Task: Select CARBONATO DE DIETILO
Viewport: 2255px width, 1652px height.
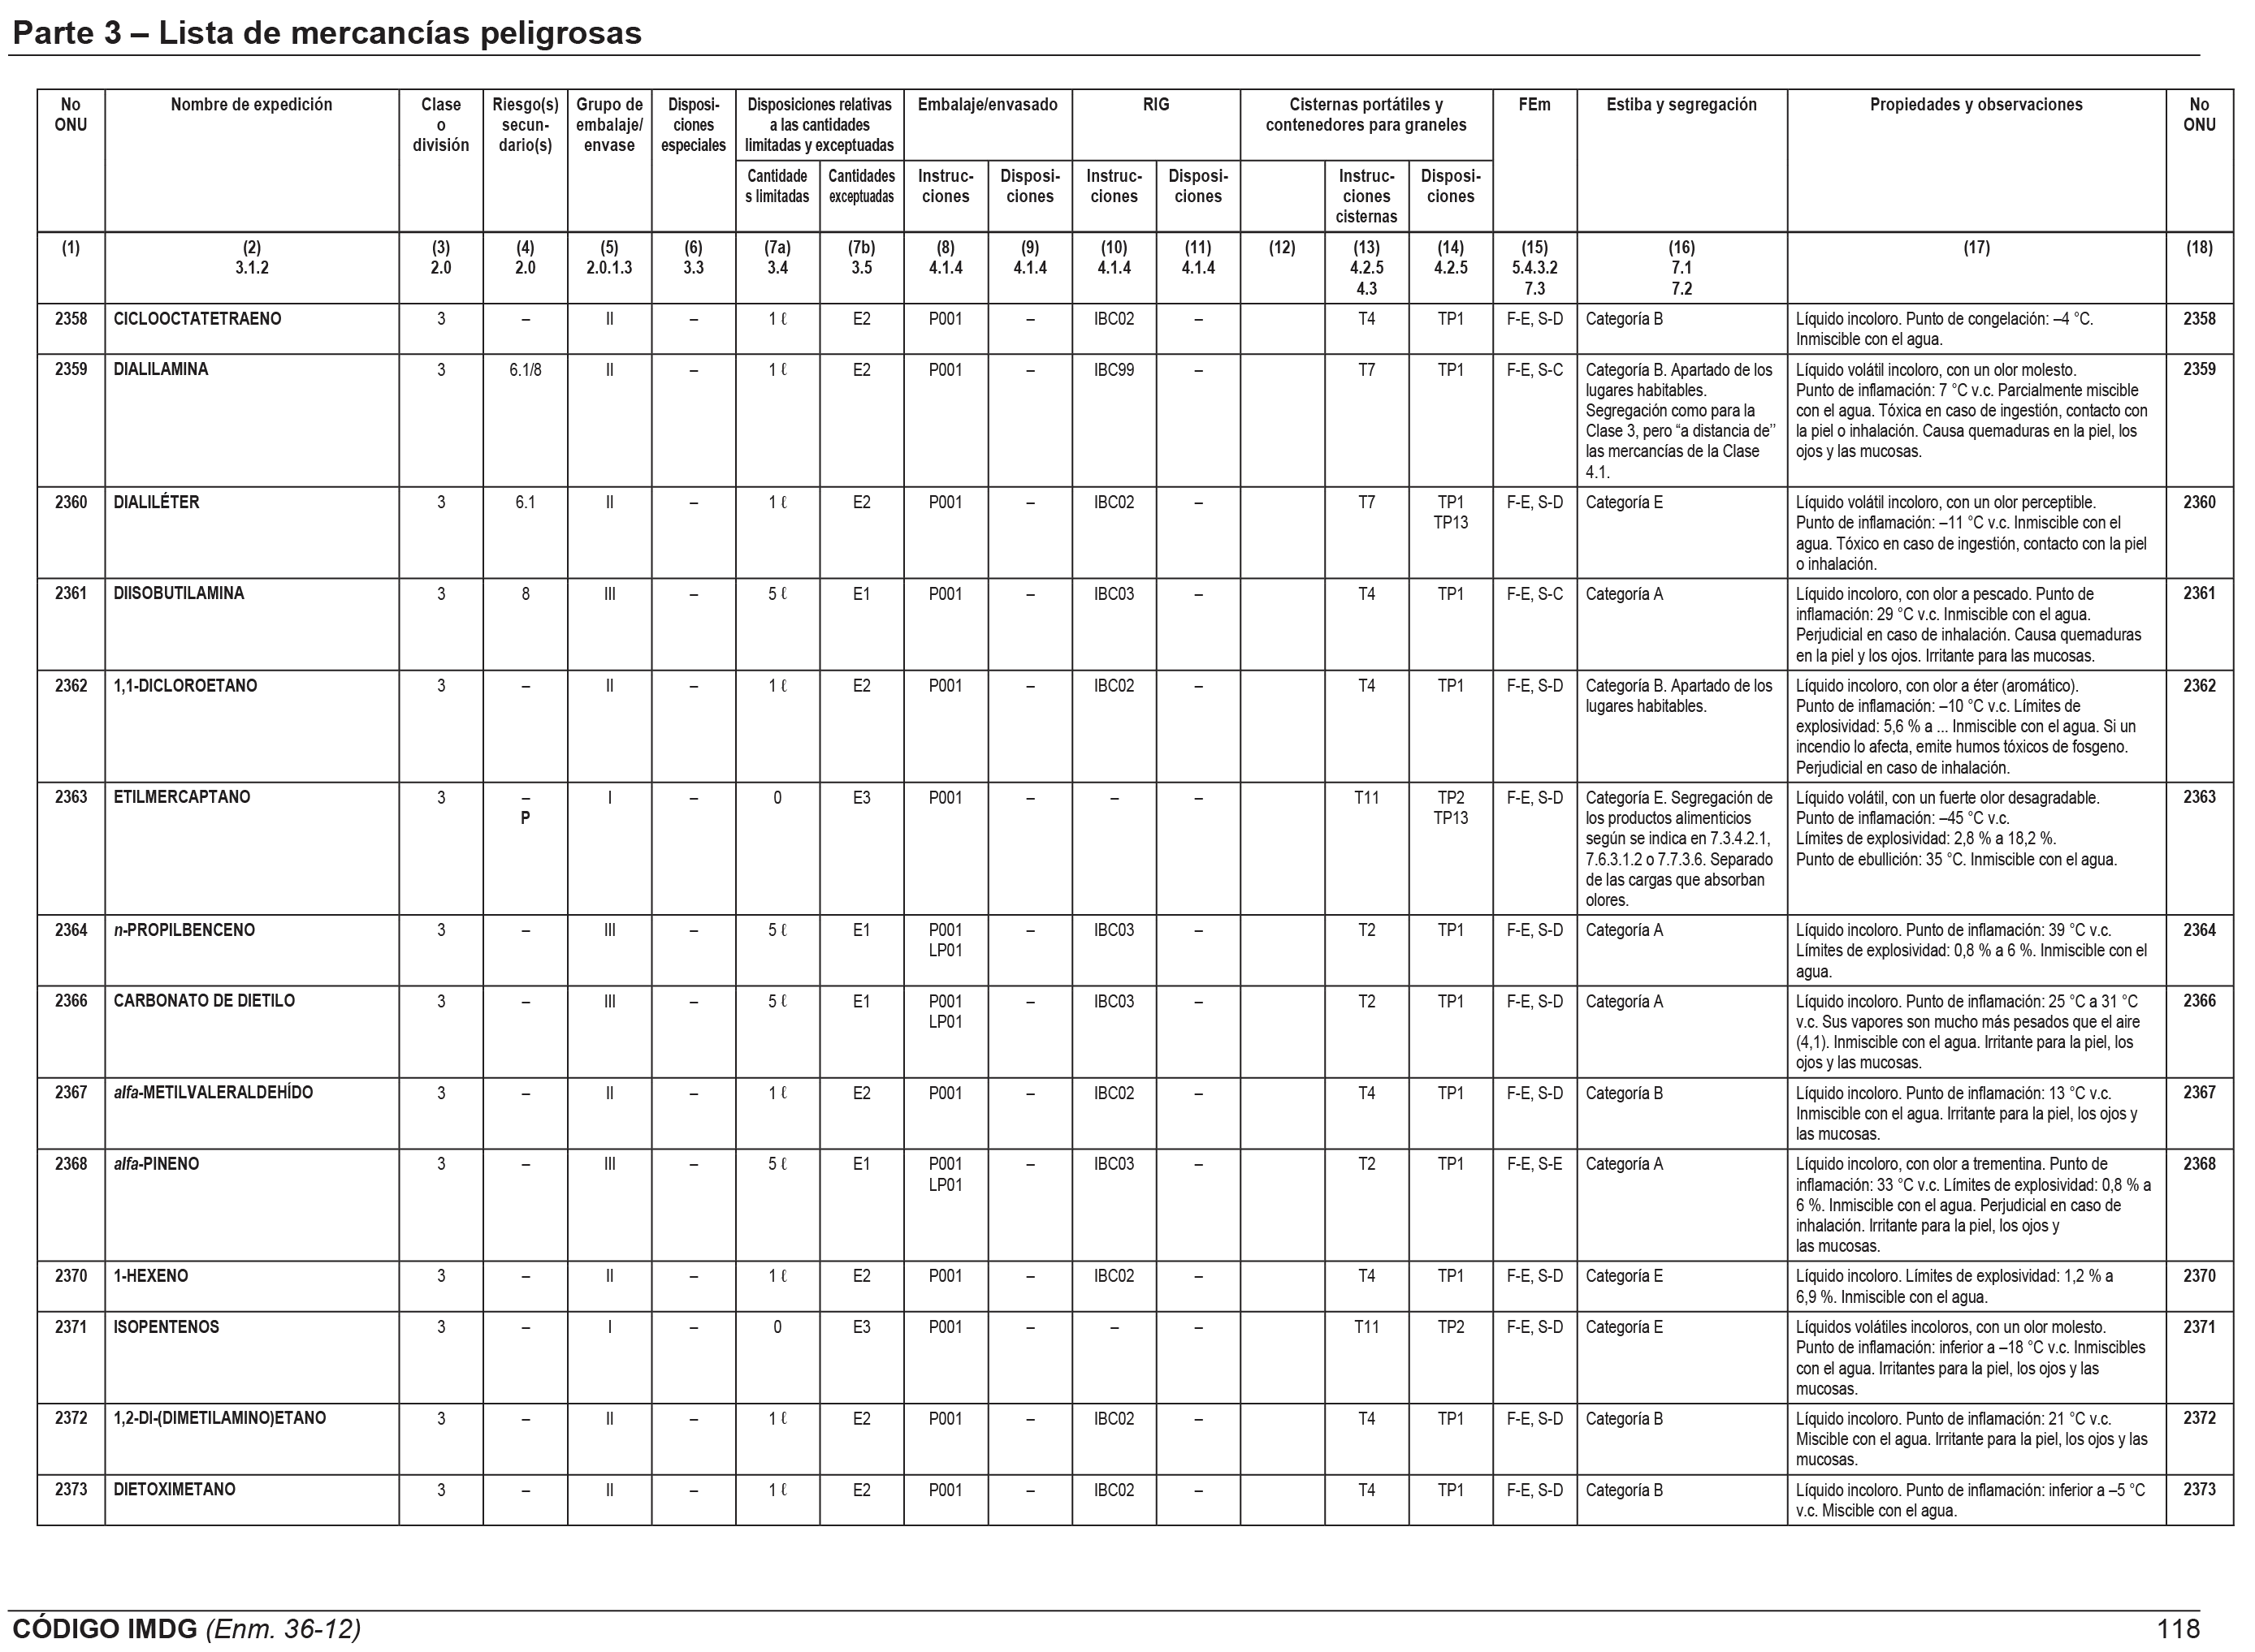Action: point(204,1001)
